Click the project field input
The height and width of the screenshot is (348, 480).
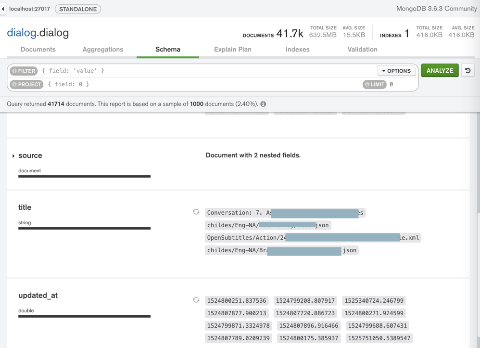202,84
